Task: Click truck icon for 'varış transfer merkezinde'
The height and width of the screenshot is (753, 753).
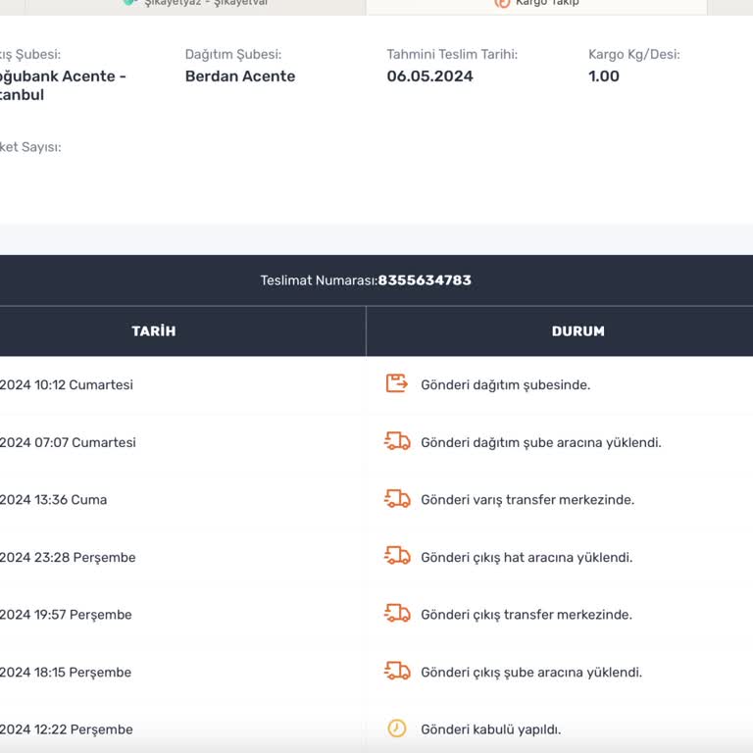Action: pos(396,499)
